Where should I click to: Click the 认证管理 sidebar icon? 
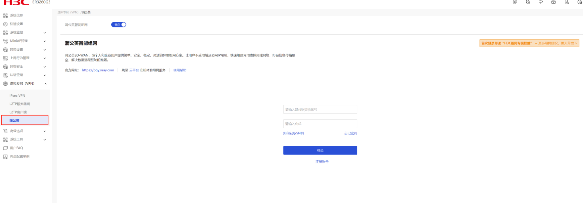click(x=5, y=75)
